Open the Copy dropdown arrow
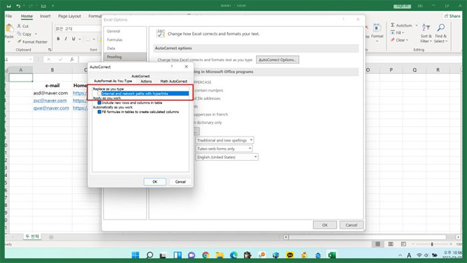Screen dimensions: 467x263 (x=36, y=34)
